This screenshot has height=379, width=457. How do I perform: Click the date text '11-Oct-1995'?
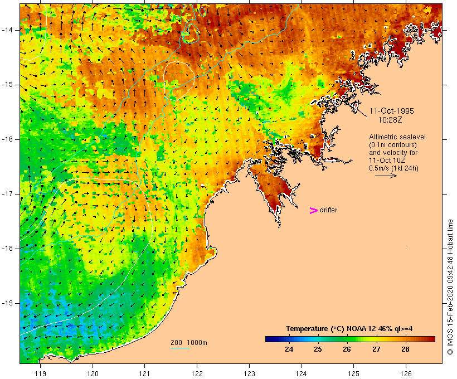coord(392,111)
